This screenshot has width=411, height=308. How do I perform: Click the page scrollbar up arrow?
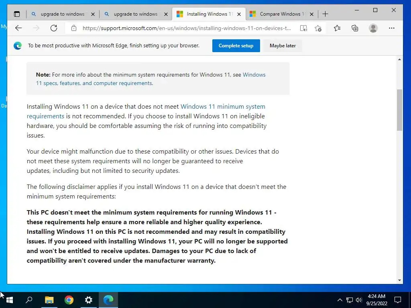(x=399, y=60)
